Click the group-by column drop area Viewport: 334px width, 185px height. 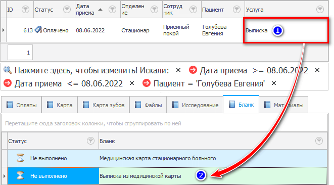coord(164,123)
